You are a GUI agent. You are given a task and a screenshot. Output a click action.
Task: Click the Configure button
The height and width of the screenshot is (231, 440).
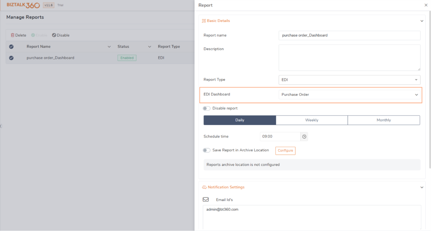pos(285,151)
